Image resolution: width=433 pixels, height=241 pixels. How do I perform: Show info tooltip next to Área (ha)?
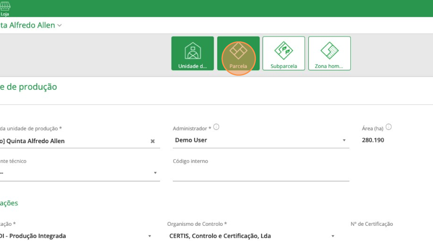click(x=388, y=127)
